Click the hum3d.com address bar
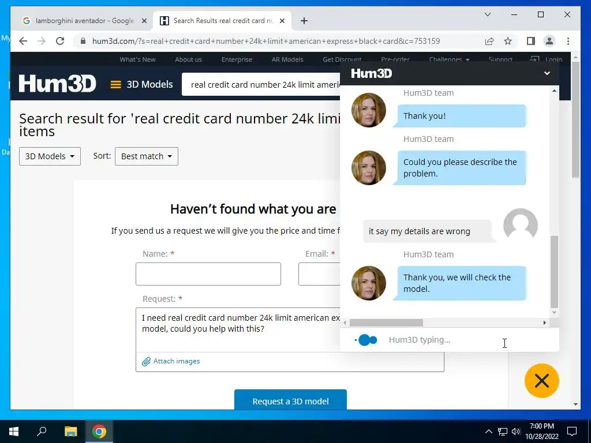This screenshot has width=591, height=443. pyautogui.click(x=265, y=41)
